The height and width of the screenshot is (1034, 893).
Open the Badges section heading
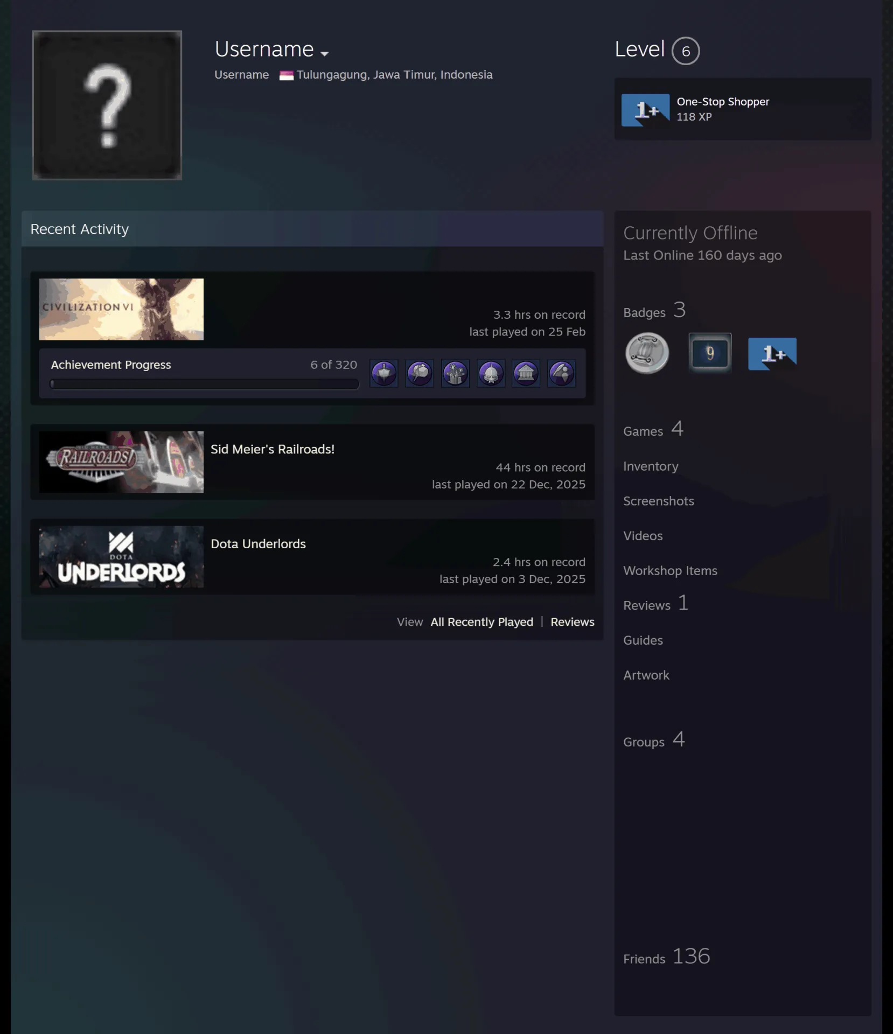point(654,311)
